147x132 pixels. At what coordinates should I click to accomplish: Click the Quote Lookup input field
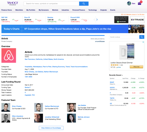[124, 37]
